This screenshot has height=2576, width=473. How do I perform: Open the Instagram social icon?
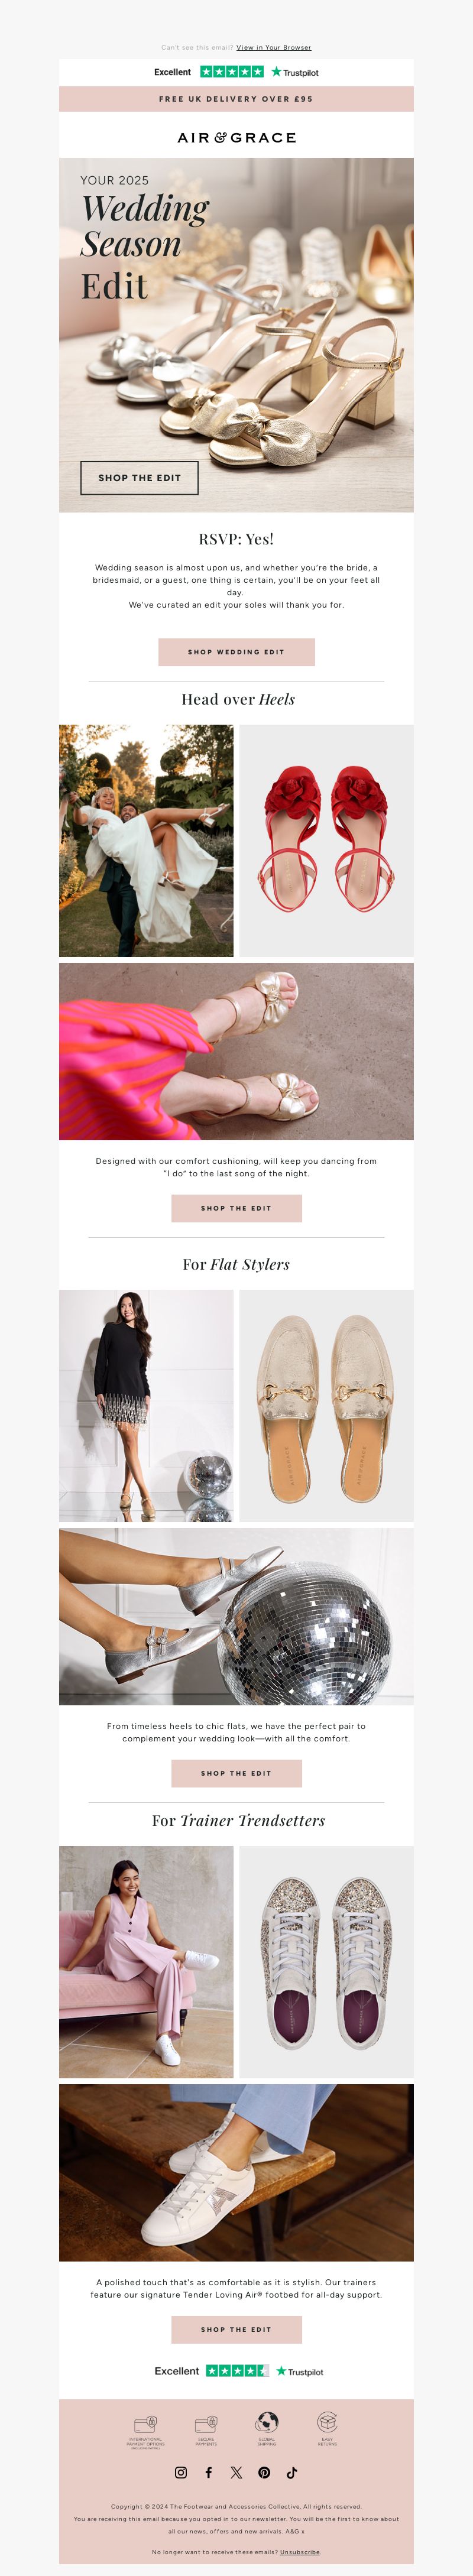(181, 2472)
